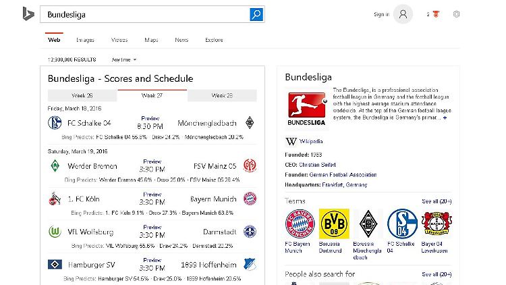
Task: Open the Bing logo home icon
Action: (x=28, y=14)
